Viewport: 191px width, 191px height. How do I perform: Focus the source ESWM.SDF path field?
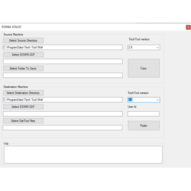63,62
